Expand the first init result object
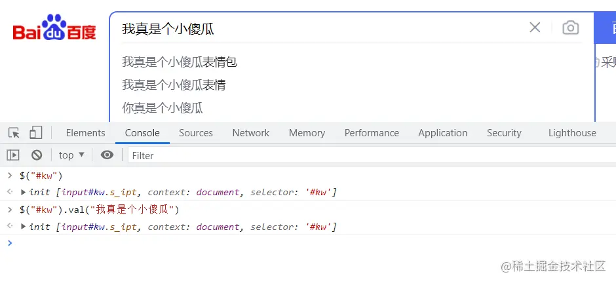Image resolution: width=616 pixels, height=283 pixels. coord(24,192)
